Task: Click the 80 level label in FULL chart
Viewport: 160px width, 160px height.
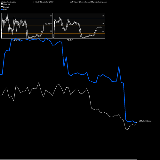Action: click(103, 16)
